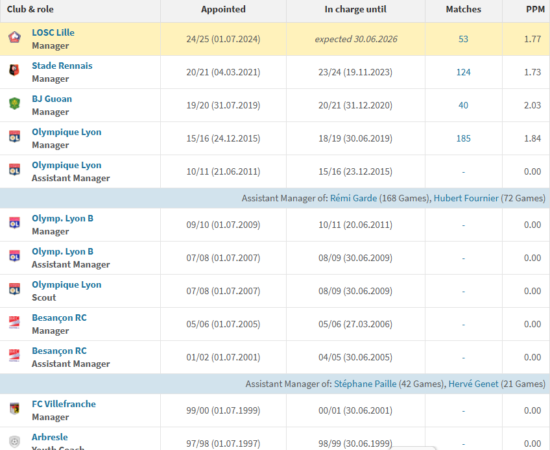Click the 1.84 PPM value for Olympique Lyon
The height and width of the screenshot is (450, 550).
(532, 138)
